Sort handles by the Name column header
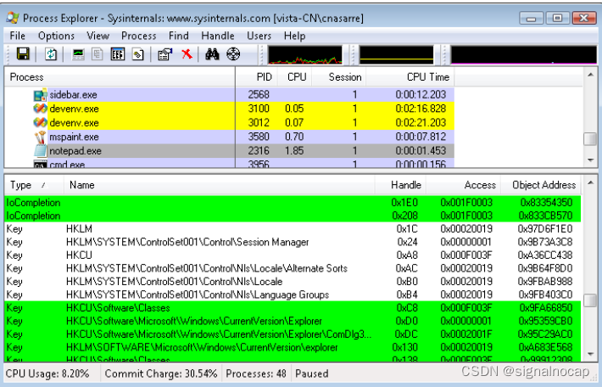 coord(220,185)
